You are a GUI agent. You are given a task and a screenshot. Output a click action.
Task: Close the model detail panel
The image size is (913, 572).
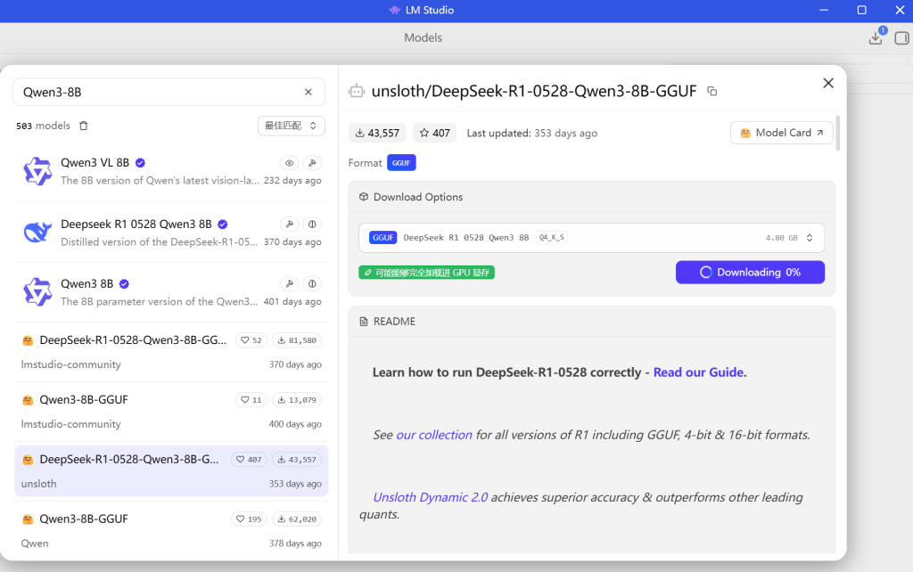click(x=828, y=83)
